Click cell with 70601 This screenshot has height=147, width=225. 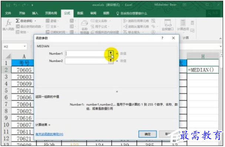point(23,90)
